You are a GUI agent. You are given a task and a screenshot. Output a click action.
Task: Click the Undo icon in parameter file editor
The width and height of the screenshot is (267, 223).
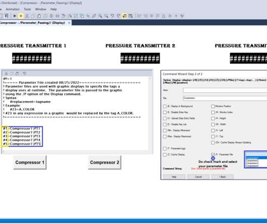tap(24, 74)
